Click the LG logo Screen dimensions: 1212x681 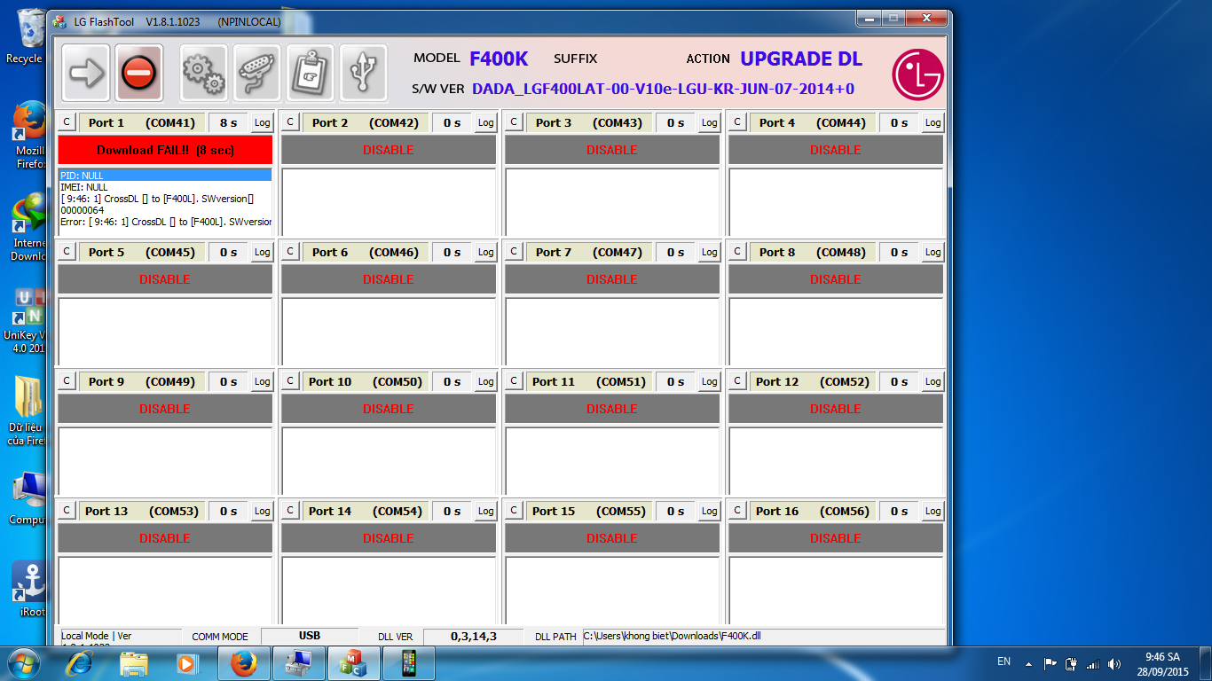pos(917,74)
